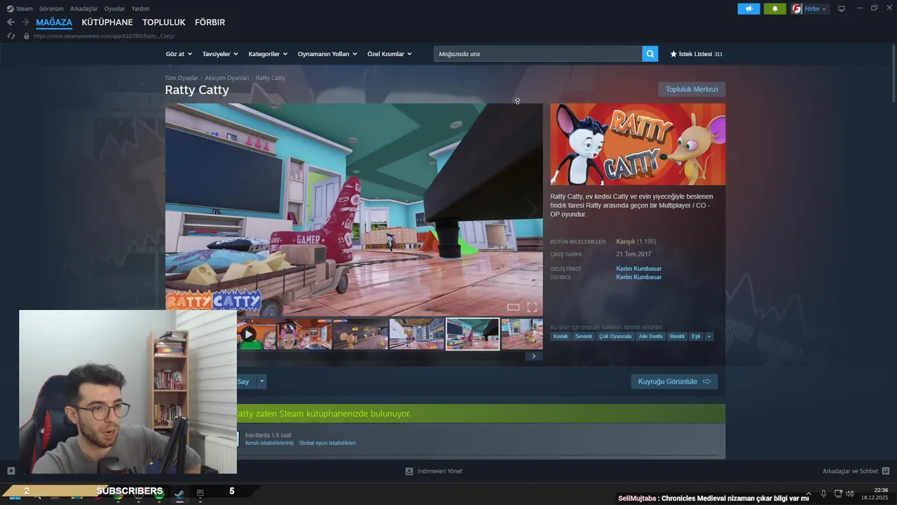Open the dropdown arrow beside Say button

(262, 382)
